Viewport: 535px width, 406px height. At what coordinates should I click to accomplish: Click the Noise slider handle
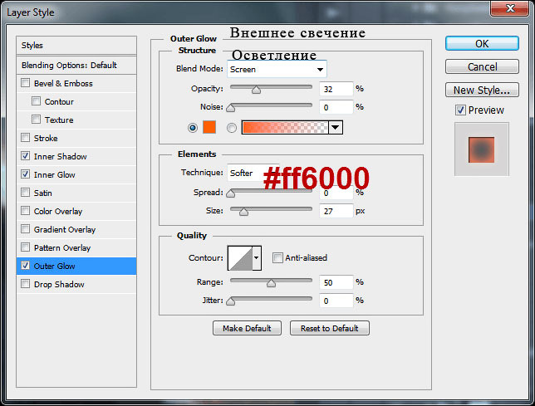tap(231, 108)
